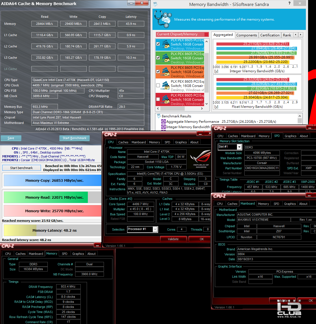Click Benchmark Results header icon
This screenshot has height=324, width=316.
[159, 116]
